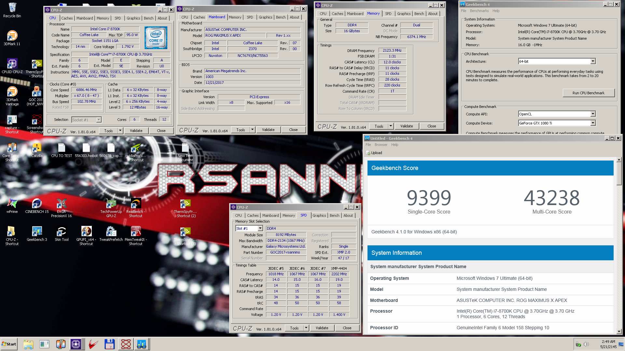
Task: Click BIOS Version value 1003
Action: [x=252, y=77]
